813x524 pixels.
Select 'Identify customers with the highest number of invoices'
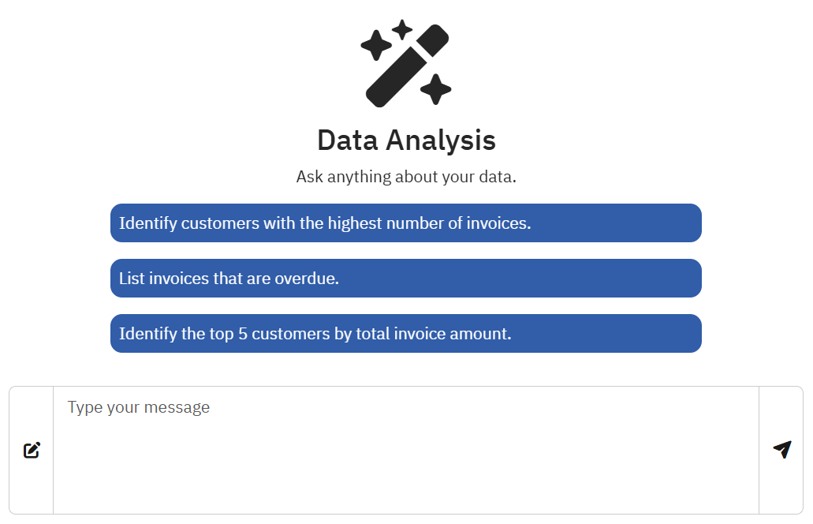(x=405, y=223)
